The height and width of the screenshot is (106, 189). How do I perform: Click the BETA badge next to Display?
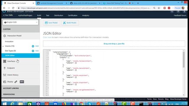pyautogui.click(x=22, y=82)
